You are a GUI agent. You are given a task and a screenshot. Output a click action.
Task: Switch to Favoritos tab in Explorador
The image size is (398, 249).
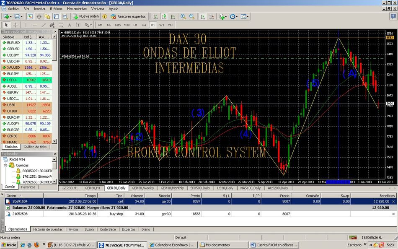coord(28,187)
